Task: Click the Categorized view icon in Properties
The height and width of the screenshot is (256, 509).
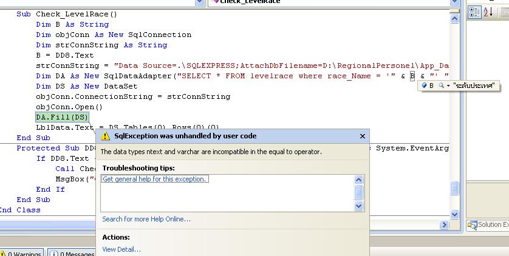Action: click(474, 12)
